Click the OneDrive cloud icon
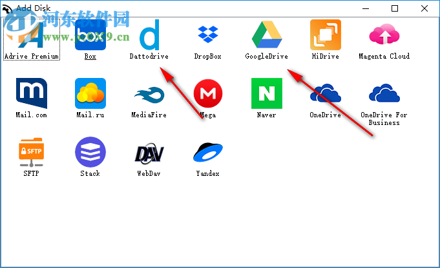Viewport: 440px width, 268px height. coord(326,93)
